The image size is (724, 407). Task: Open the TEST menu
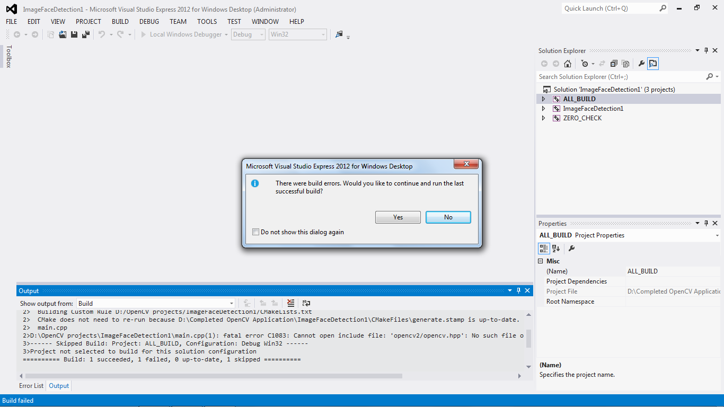(x=234, y=22)
